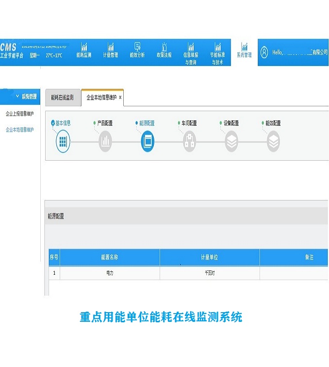Click the CMS 工业节能平台 logo
The height and width of the screenshot is (367, 329).
click(12, 50)
